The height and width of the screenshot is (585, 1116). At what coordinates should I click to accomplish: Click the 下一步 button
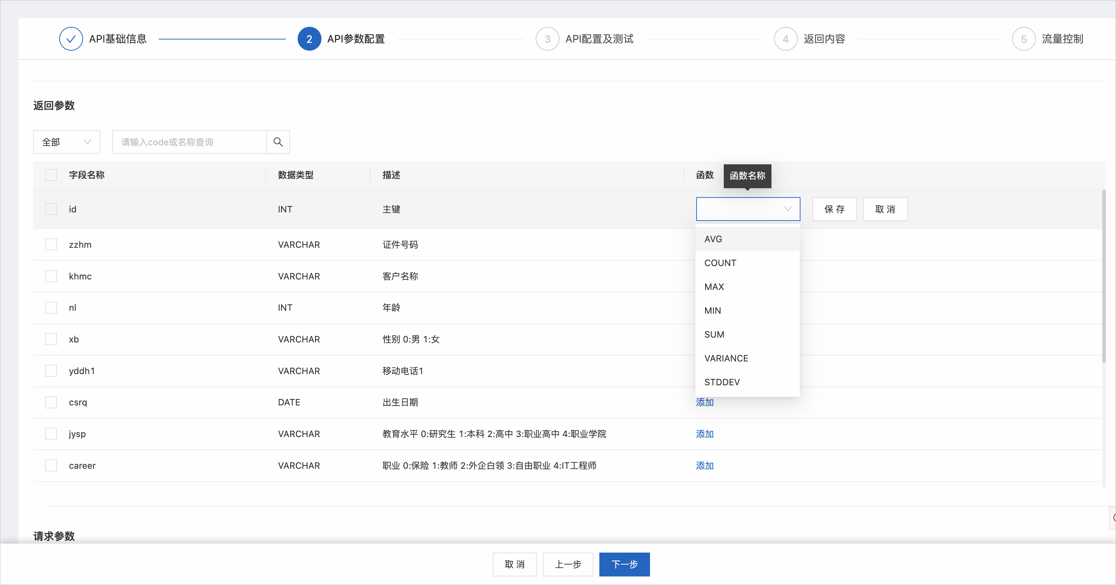point(624,564)
